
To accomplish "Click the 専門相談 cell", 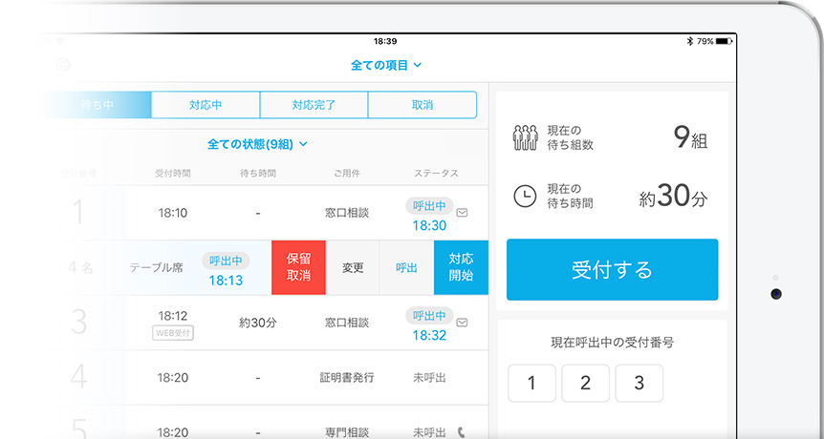I will 347,432.
